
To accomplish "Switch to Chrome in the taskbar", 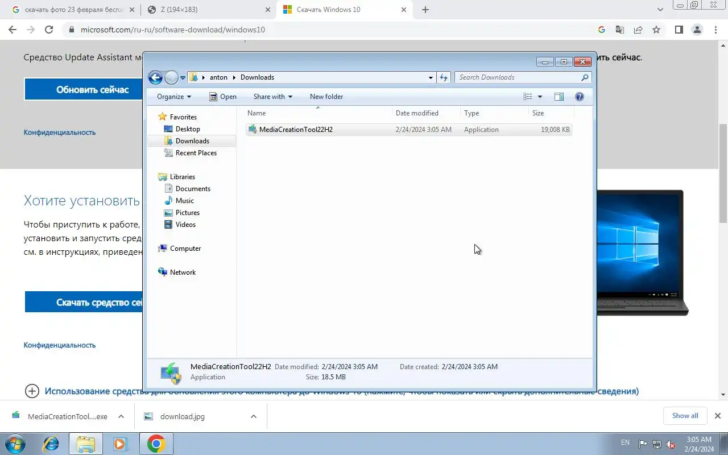I will pyautogui.click(x=156, y=444).
